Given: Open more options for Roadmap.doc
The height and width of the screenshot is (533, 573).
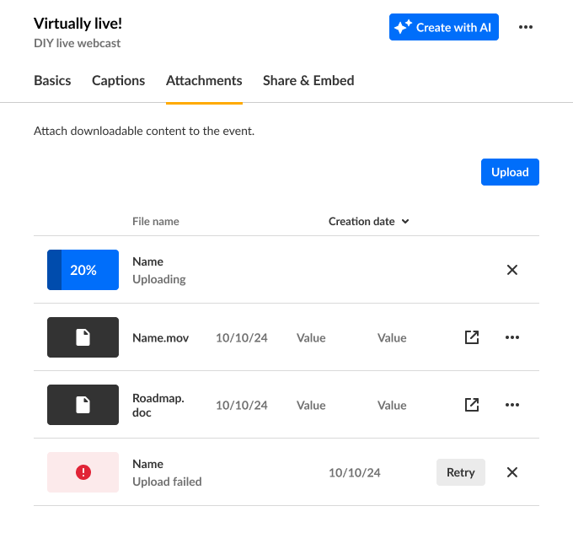Looking at the screenshot, I should [511, 405].
